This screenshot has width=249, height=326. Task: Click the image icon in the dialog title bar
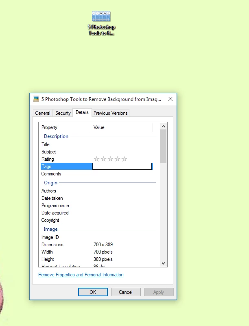(36, 99)
